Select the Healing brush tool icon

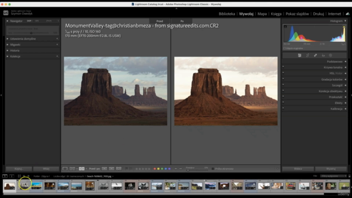click(315, 55)
